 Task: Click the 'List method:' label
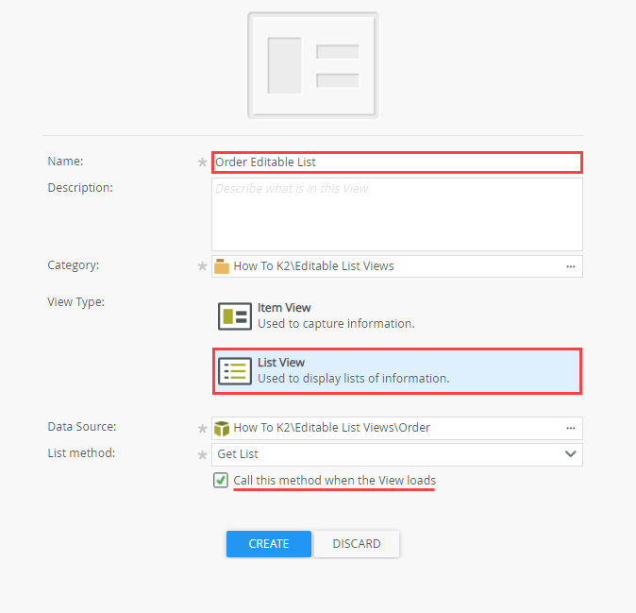81,453
